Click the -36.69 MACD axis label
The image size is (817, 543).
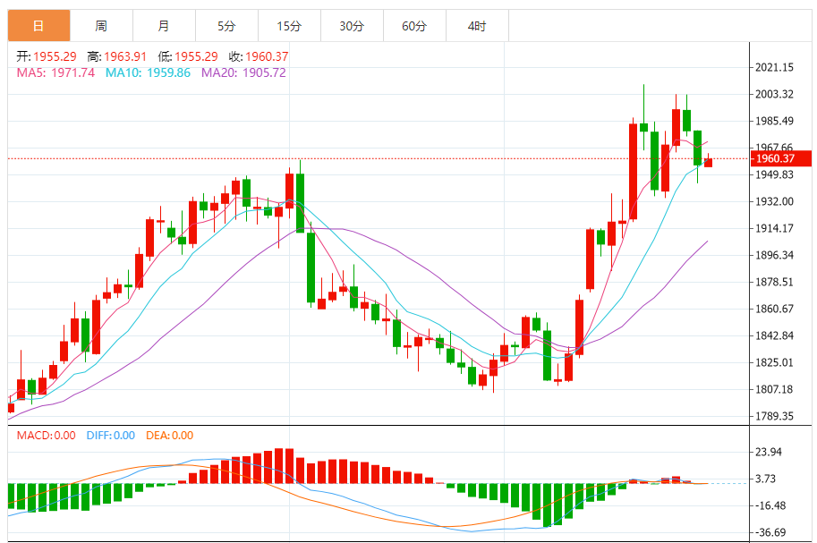770,532
